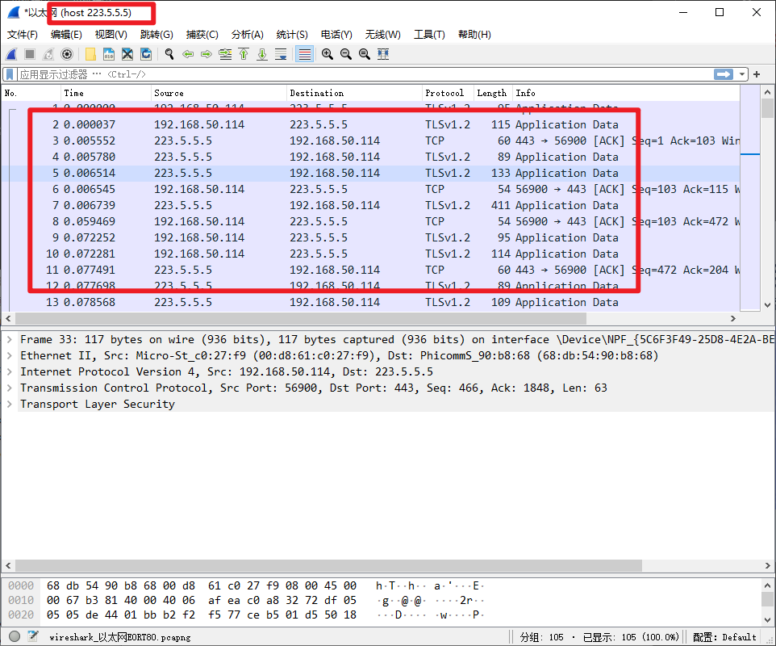Stop the running packet capture
Image resolution: width=776 pixels, height=646 pixels.
point(29,53)
